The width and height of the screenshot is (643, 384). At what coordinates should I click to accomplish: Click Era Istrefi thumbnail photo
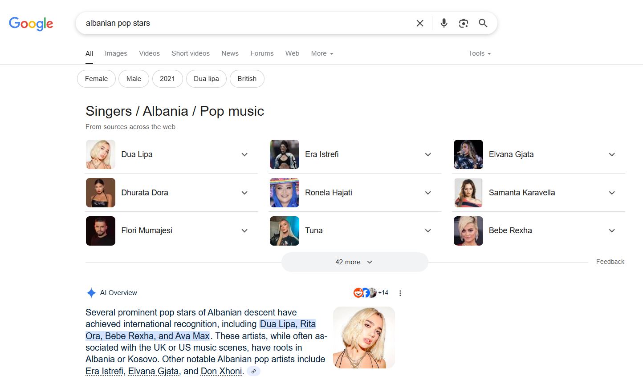(x=285, y=154)
